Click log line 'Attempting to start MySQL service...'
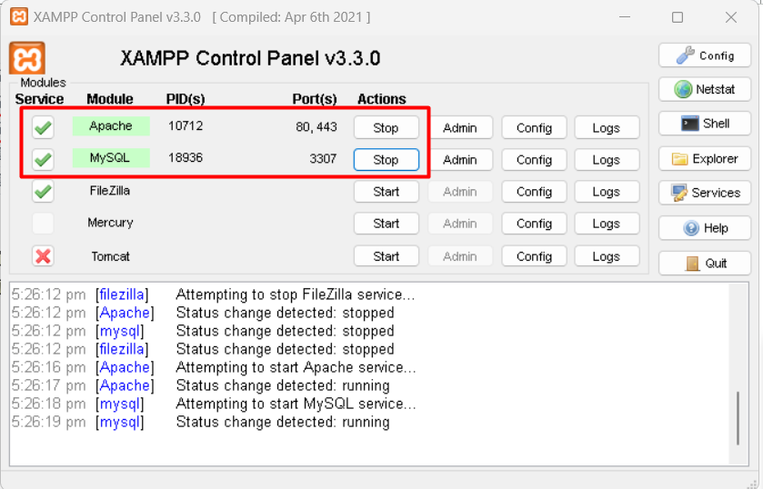The height and width of the screenshot is (489, 763). coord(296,404)
